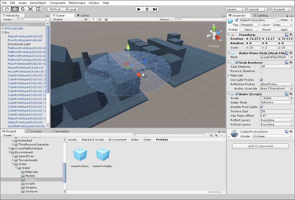
Task: Toggle scene lighting sun icon
Action: pyautogui.click(x=94, y=19)
